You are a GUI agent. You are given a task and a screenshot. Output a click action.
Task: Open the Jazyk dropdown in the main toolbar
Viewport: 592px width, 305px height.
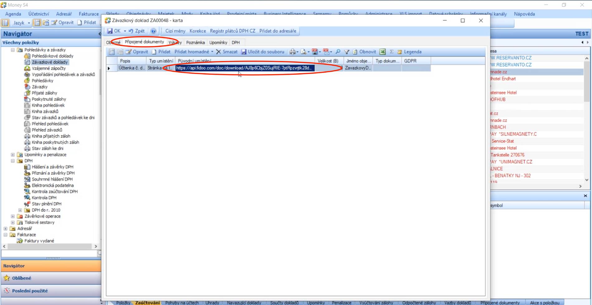(21, 23)
